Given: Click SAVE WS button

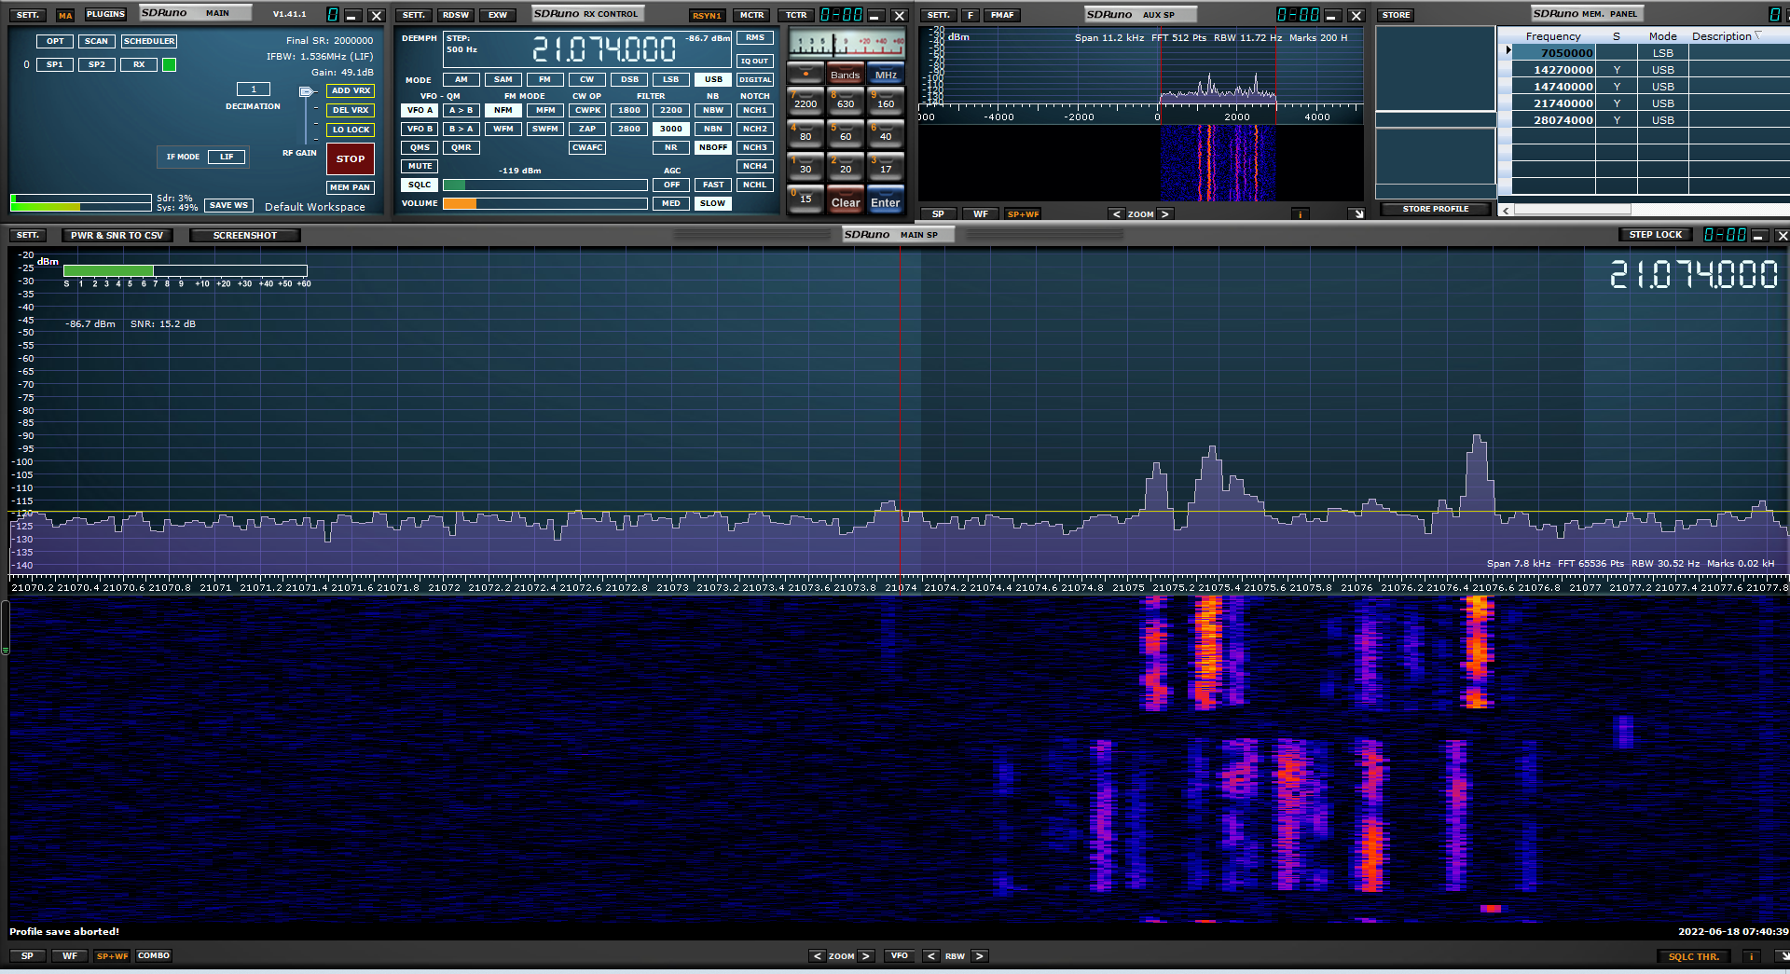Looking at the screenshot, I should coord(228,205).
